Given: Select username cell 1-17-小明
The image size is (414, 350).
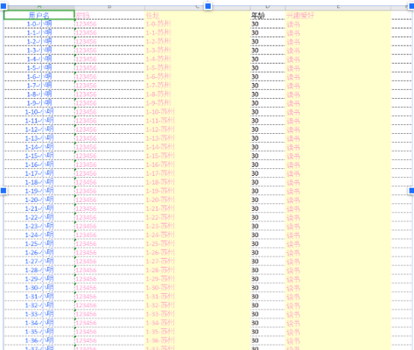Looking at the screenshot, I should tap(39, 174).
